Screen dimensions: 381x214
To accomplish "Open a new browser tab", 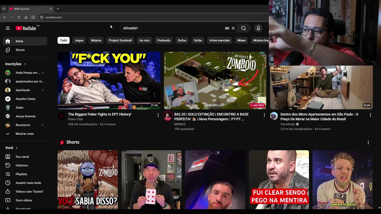I will pyautogui.click(x=58, y=9).
